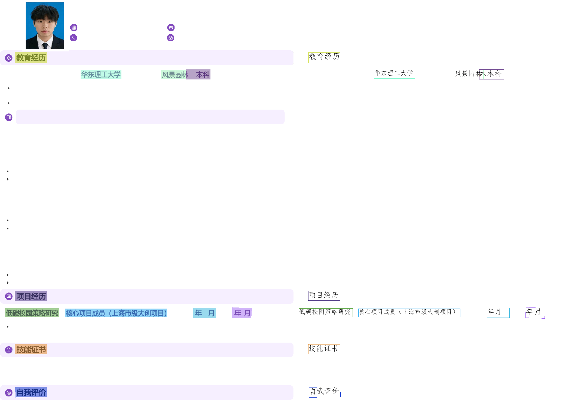Click the puzzle icon beside 技能证书
587x400 pixels.
(9, 350)
